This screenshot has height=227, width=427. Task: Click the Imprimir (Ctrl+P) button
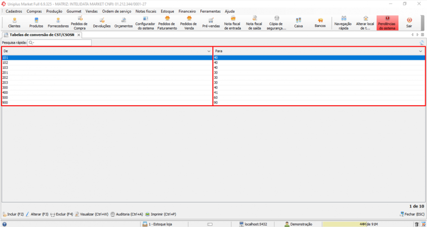point(160,214)
